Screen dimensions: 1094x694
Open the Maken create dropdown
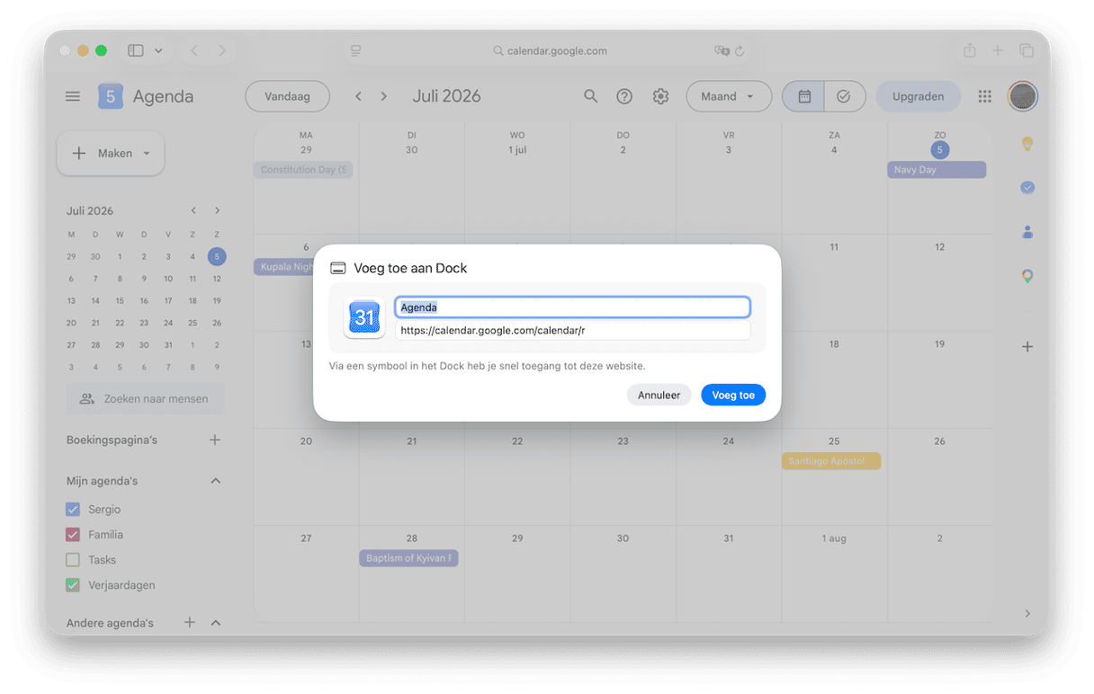111,154
